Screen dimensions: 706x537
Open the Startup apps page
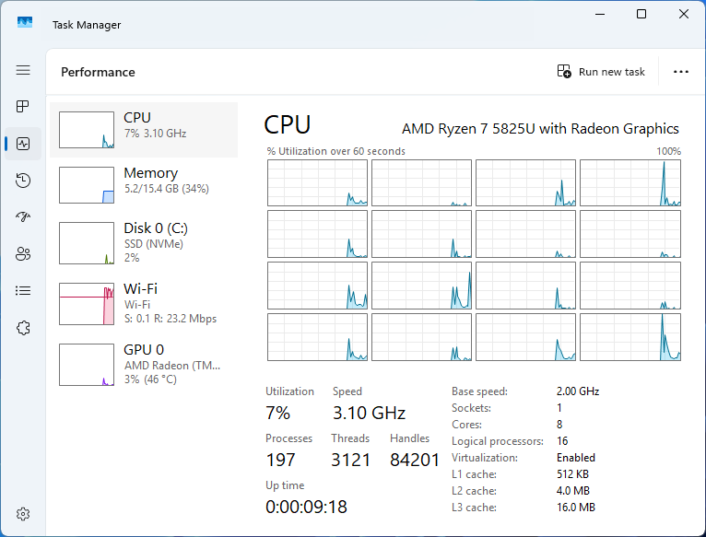[23, 217]
